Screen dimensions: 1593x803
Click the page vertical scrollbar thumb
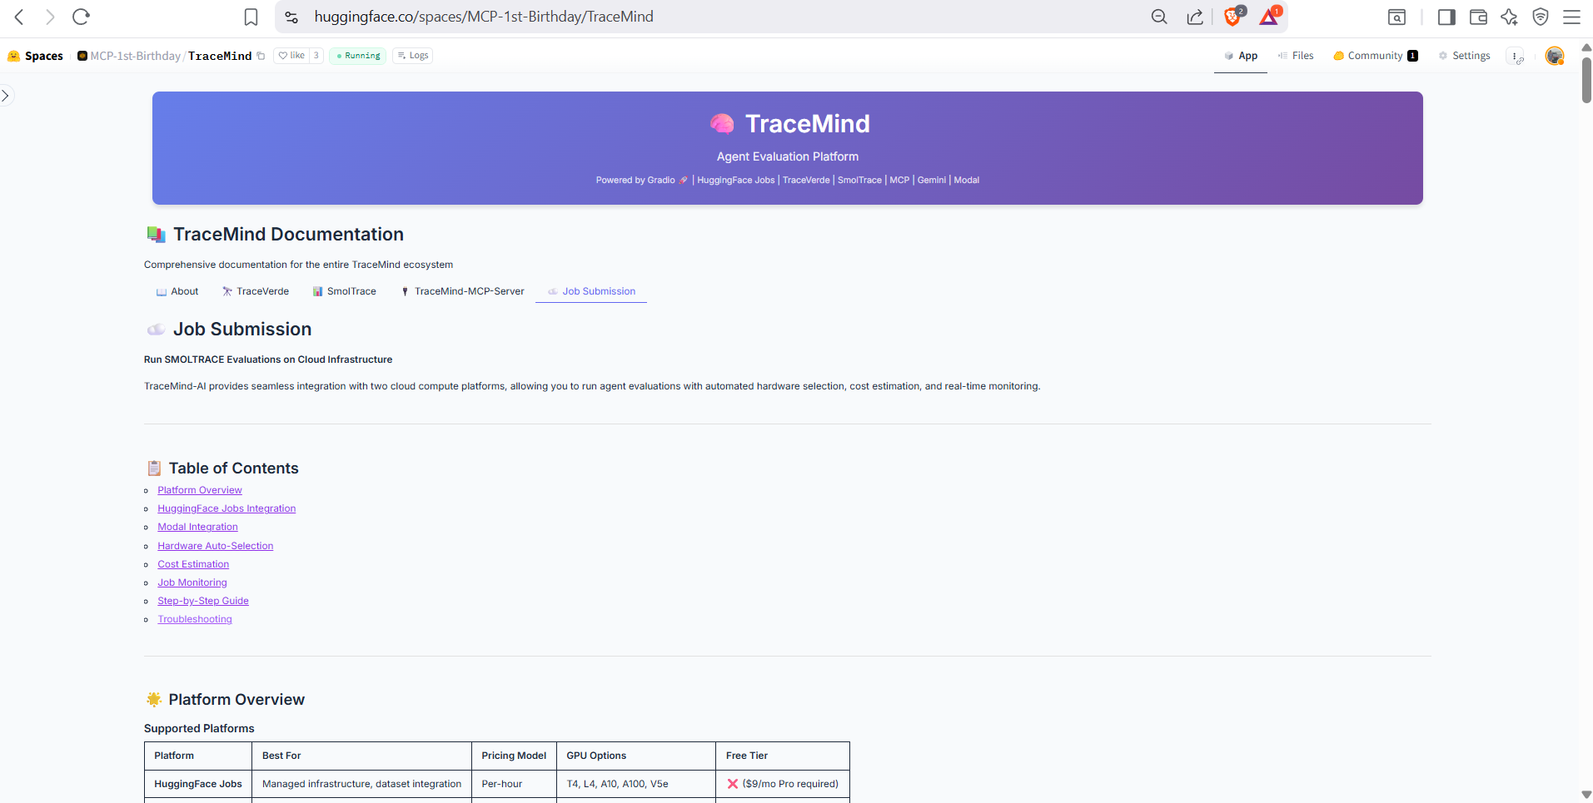click(x=1586, y=80)
